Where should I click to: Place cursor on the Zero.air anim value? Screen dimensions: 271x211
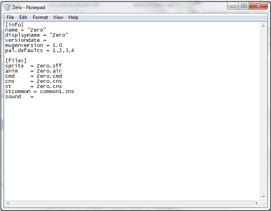[x=49, y=71]
